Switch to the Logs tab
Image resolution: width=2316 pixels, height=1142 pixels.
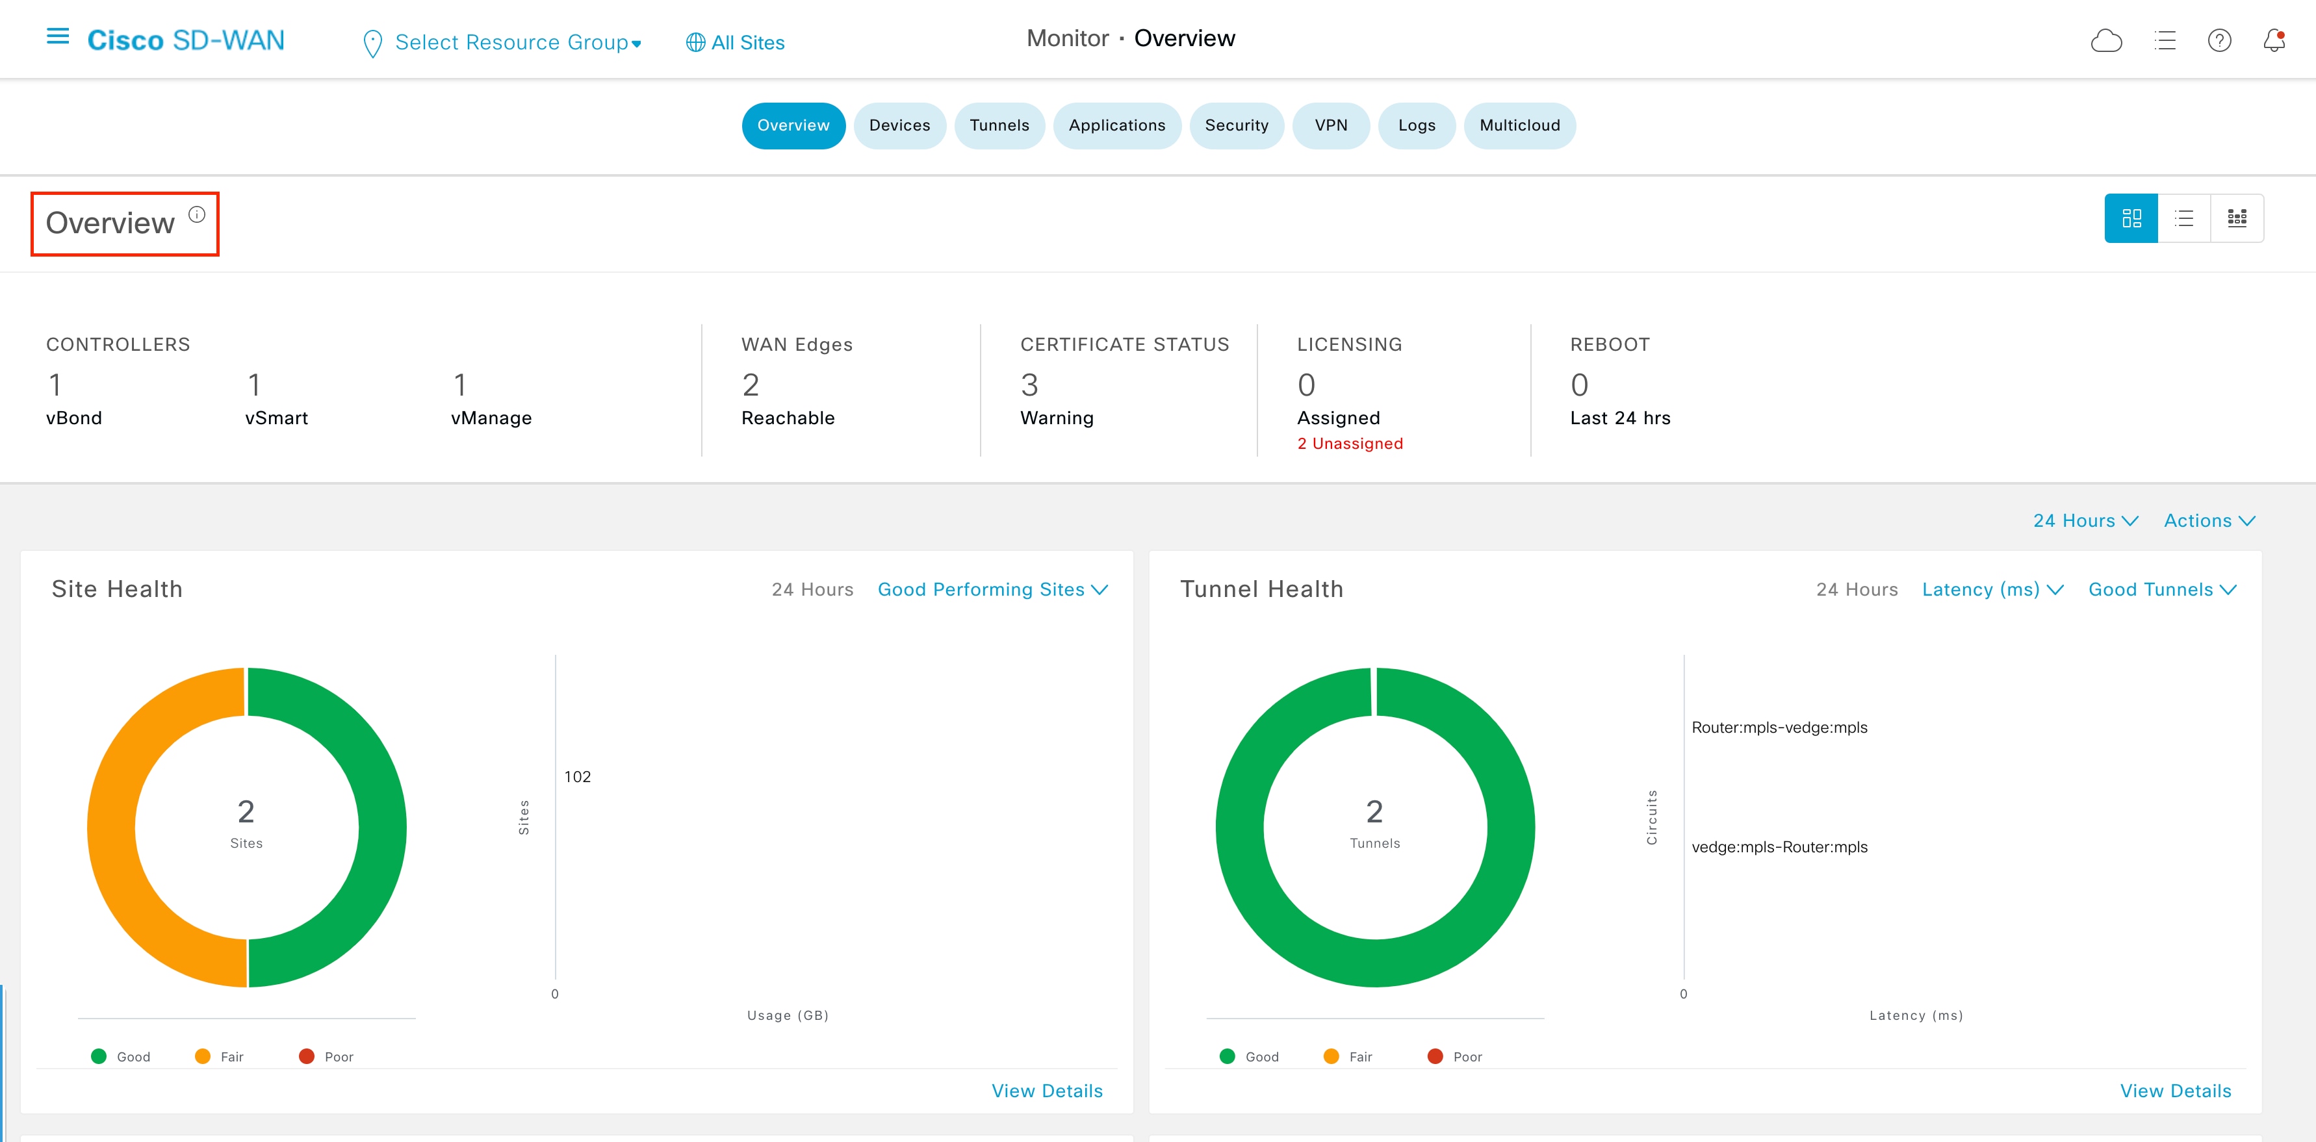coord(1416,126)
